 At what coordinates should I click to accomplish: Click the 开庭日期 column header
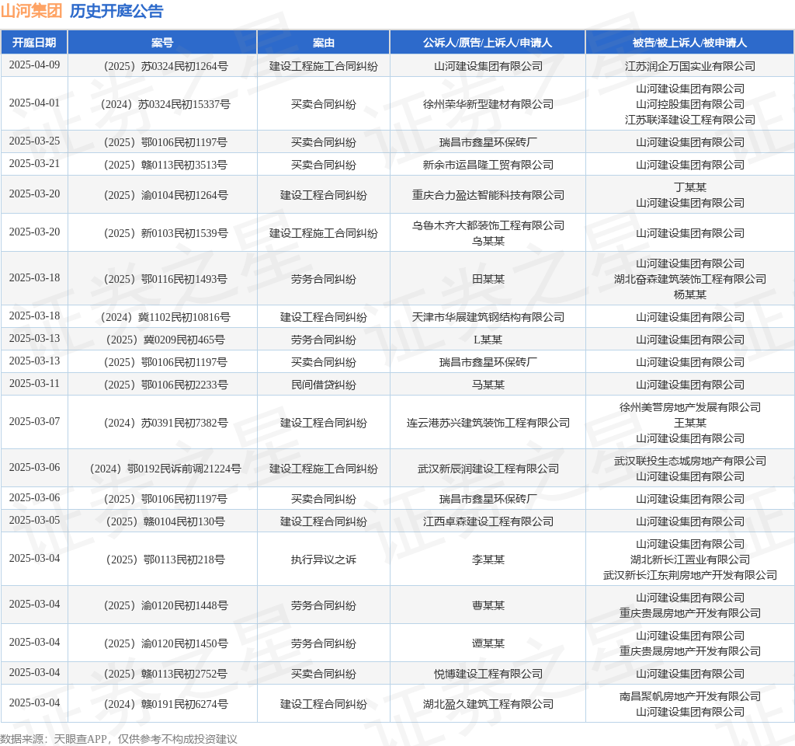pos(34,43)
